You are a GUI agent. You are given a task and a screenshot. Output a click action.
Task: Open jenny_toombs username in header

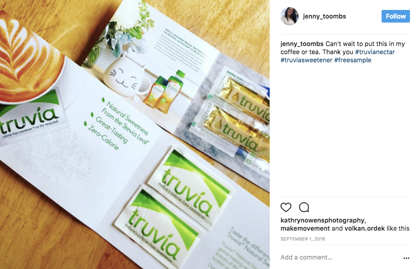click(x=324, y=16)
